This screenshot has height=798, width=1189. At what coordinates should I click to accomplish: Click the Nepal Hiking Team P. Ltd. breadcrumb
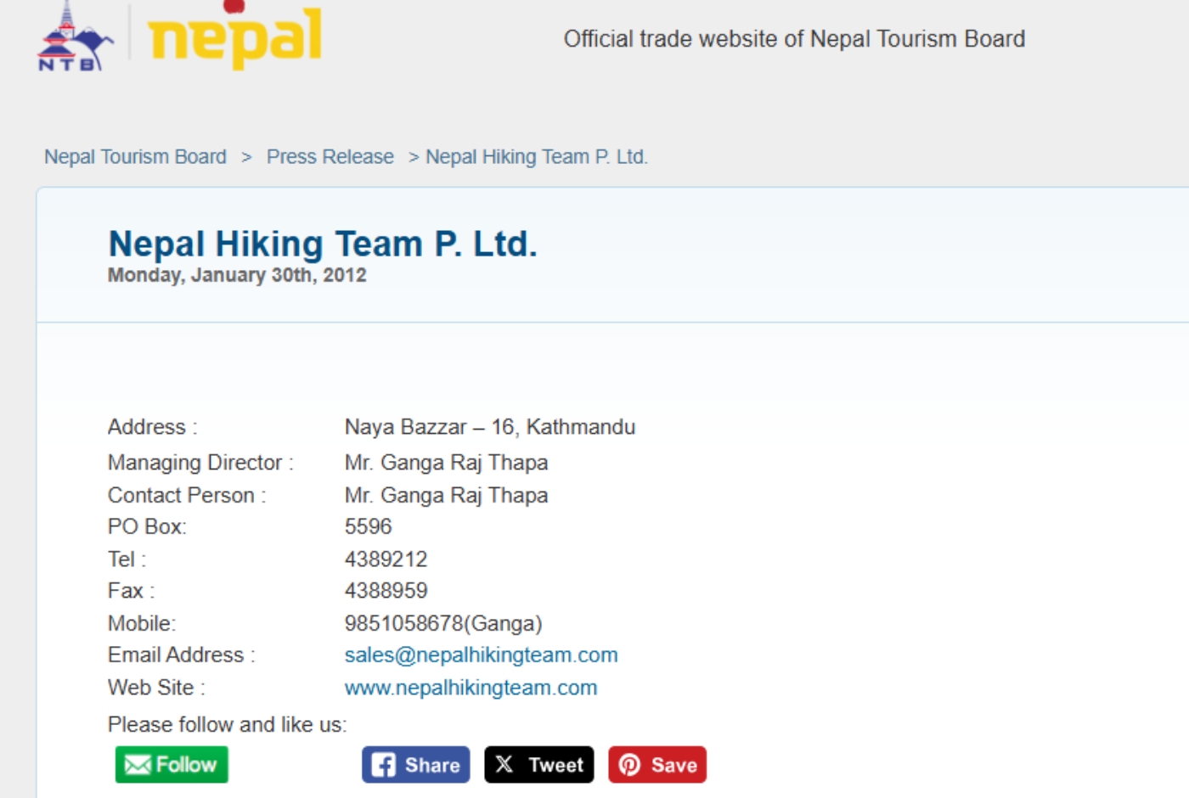click(x=537, y=157)
